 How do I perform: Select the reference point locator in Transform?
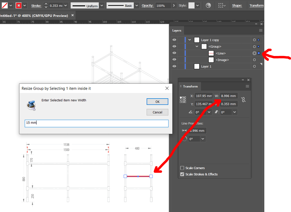click(x=183, y=100)
